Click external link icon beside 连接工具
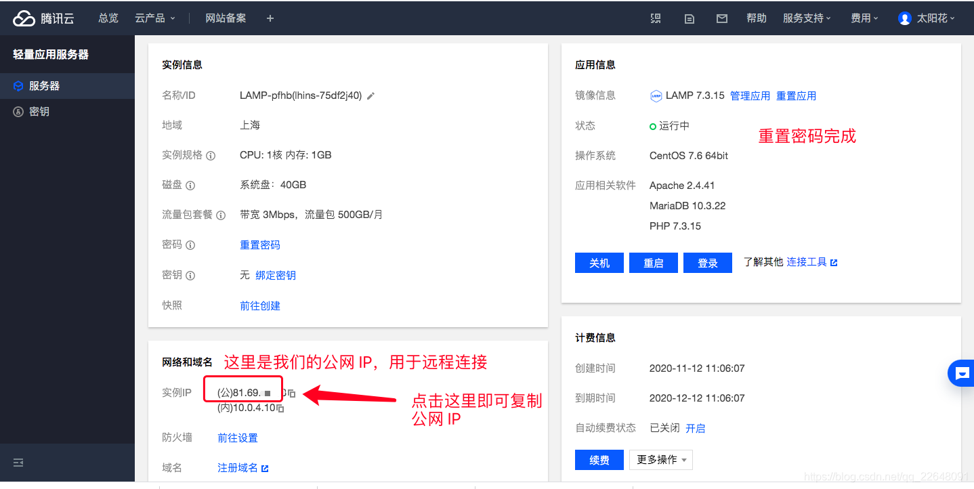The image size is (974, 489). [x=834, y=263]
